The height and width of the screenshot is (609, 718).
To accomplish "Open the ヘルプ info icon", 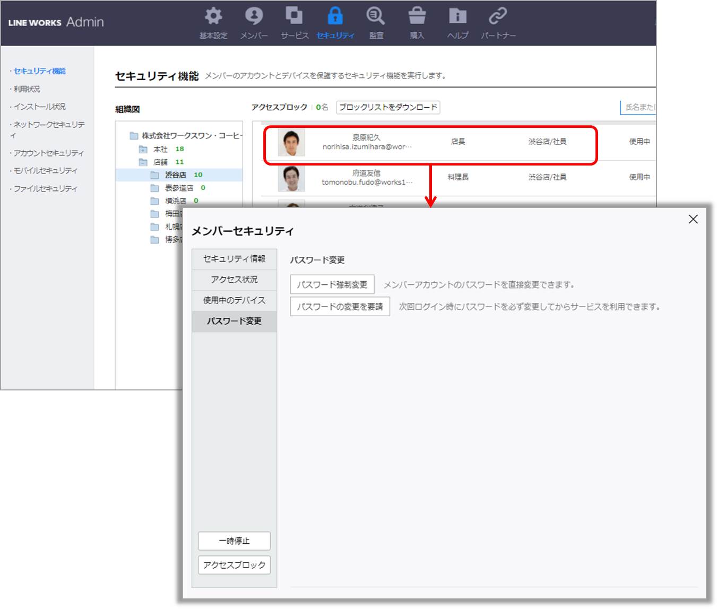I will click(x=457, y=17).
